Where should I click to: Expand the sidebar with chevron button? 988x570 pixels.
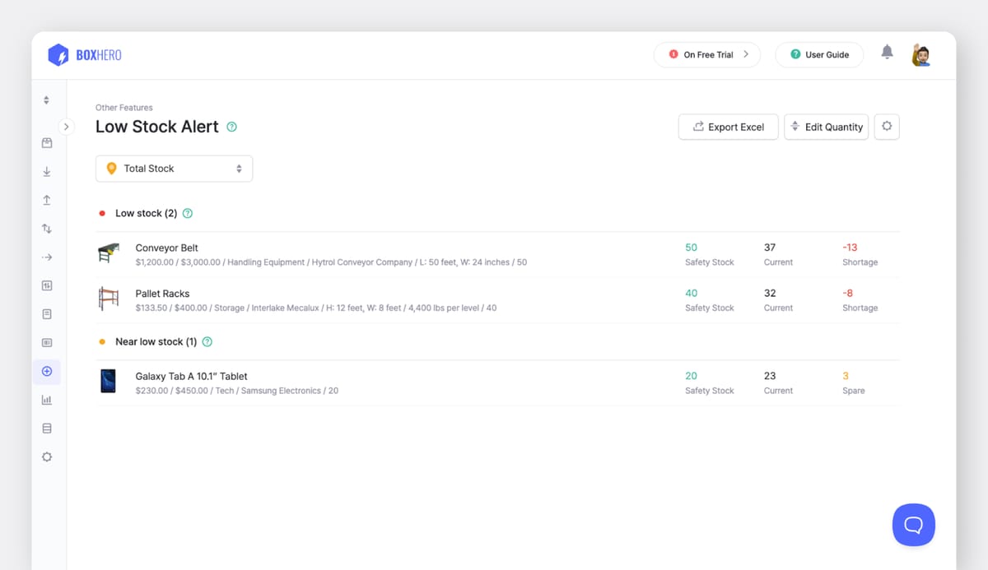[67, 127]
